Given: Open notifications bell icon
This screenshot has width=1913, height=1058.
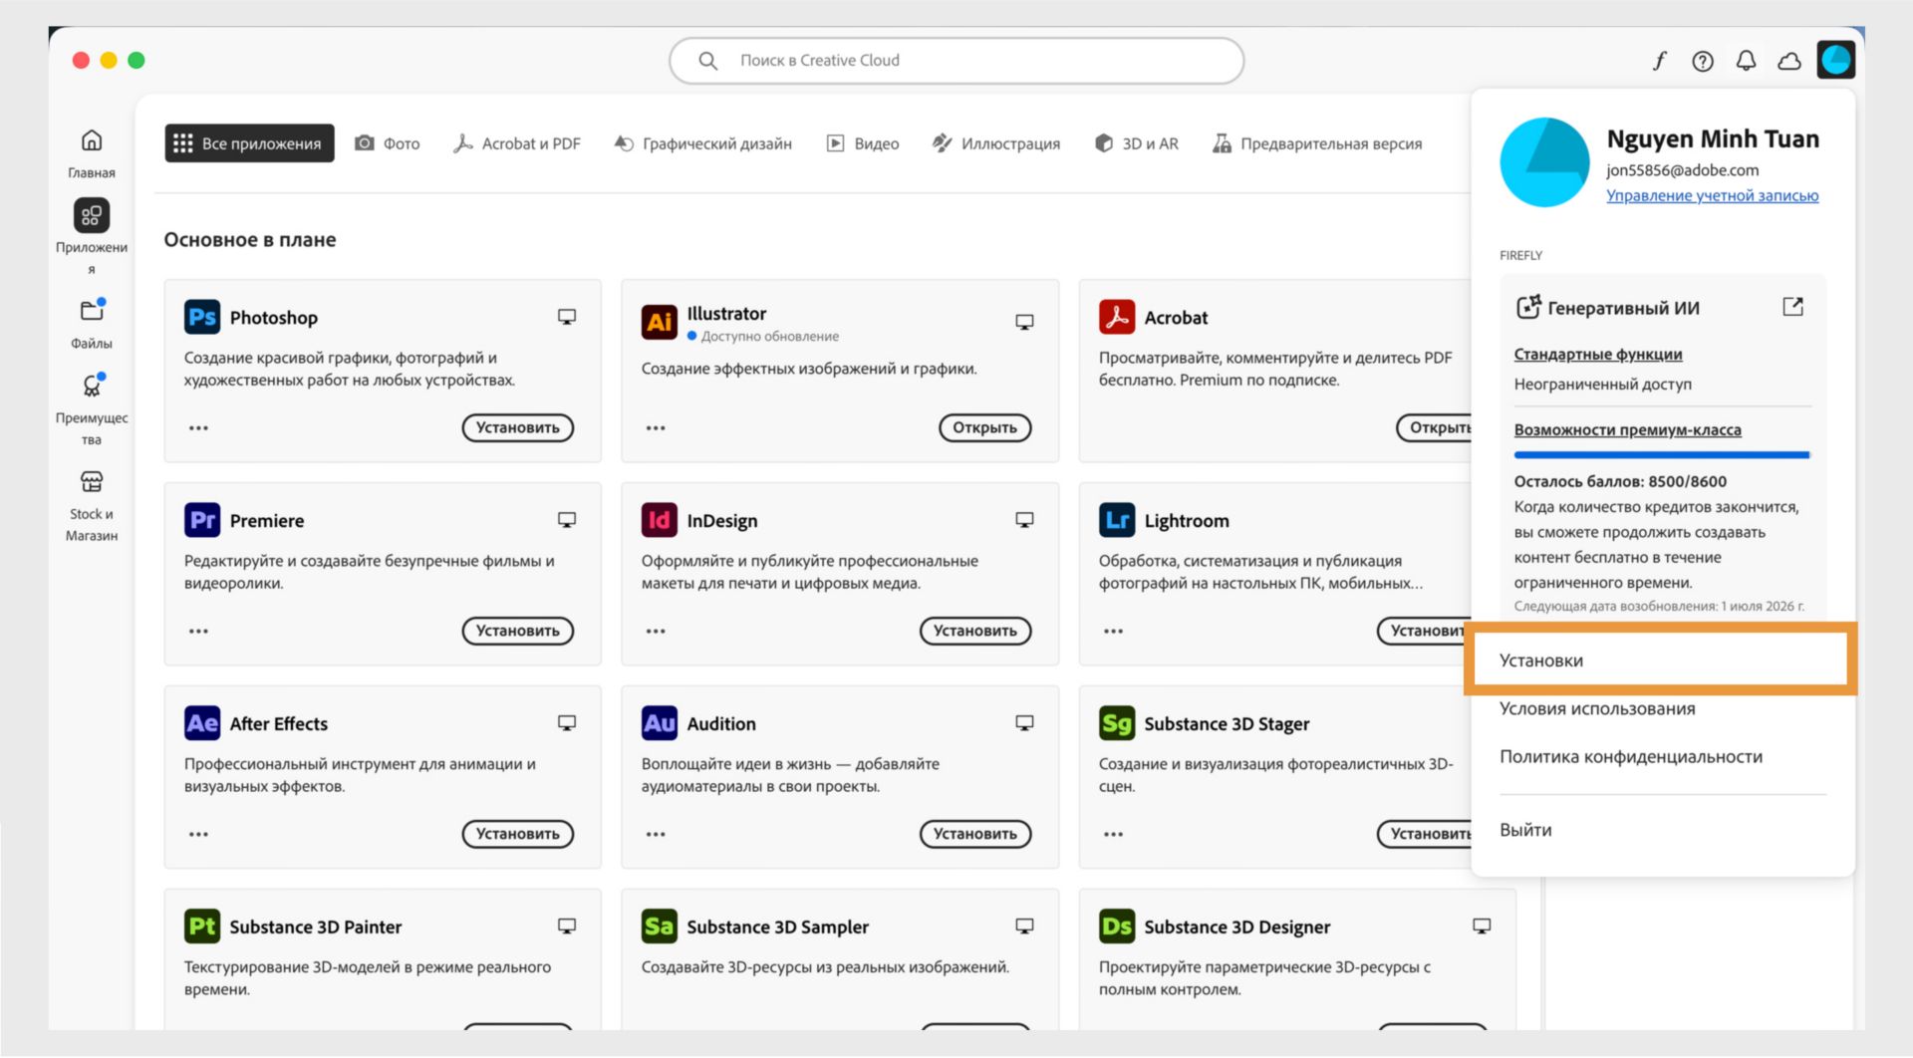Looking at the screenshot, I should pos(1746,61).
